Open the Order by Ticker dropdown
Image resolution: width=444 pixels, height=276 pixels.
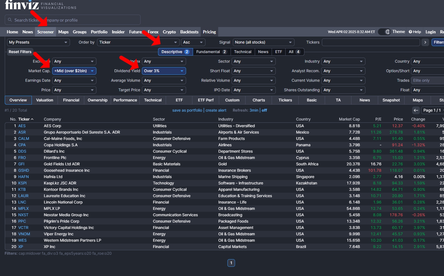point(138,42)
